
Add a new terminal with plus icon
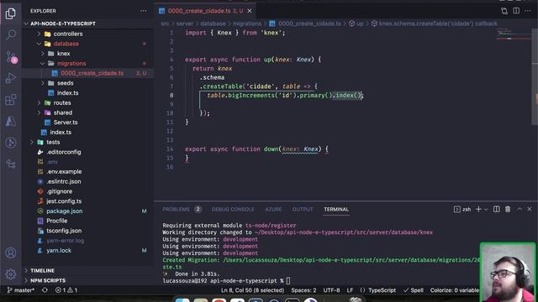(x=478, y=209)
